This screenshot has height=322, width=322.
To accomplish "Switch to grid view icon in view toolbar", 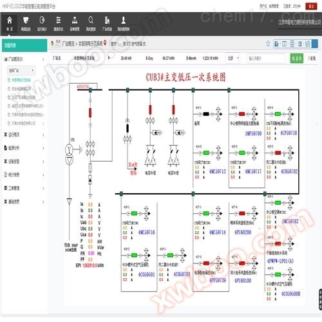I will [x=292, y=44].
